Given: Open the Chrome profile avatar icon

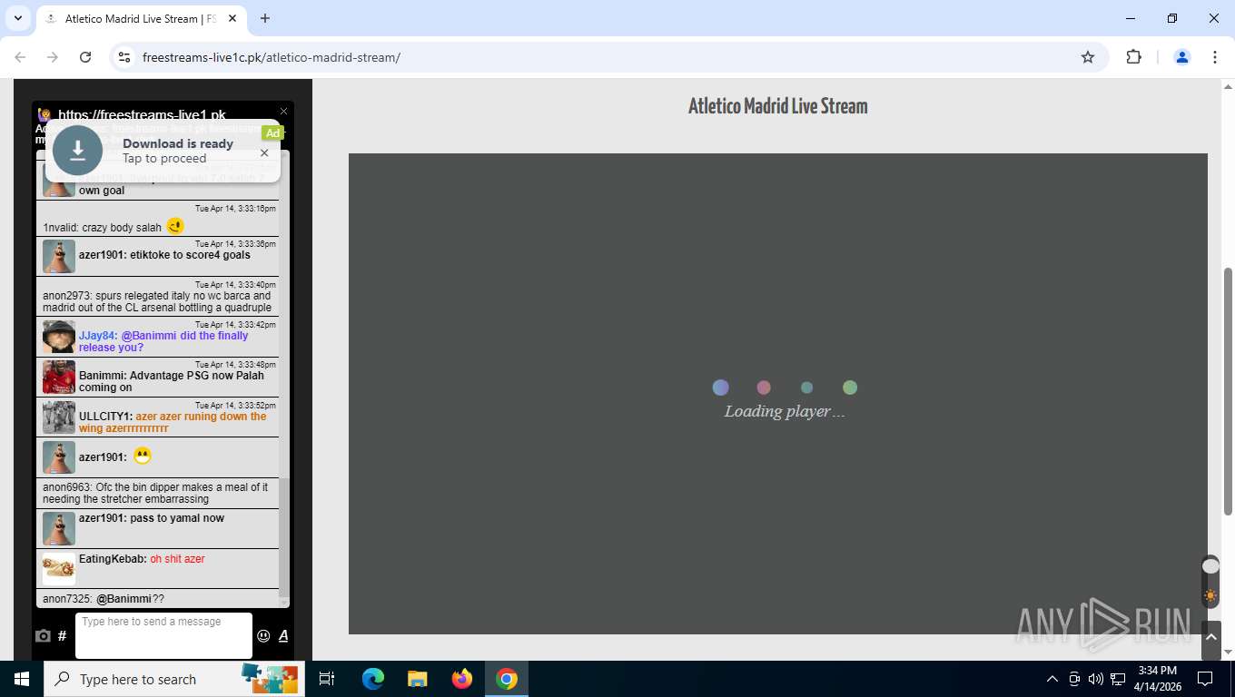Looking at the screenshot, I should pos(1182,57).
